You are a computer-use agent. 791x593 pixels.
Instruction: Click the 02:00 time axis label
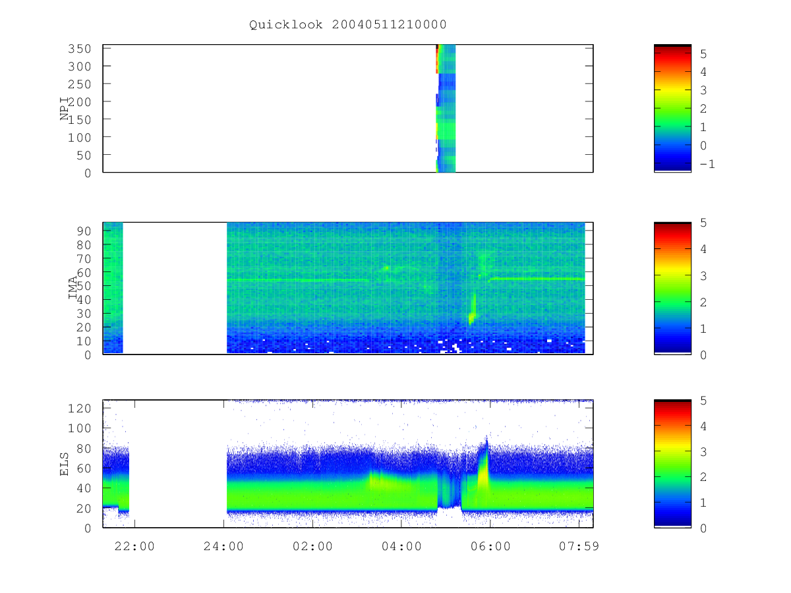click(x=313, y=546)
